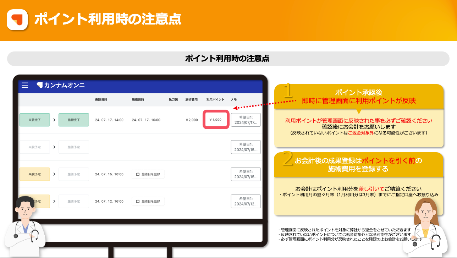Click yellow 来院予定 button for 07.15 row
Image resolution: width=457 pixels, height=258 pixels.
35,174
